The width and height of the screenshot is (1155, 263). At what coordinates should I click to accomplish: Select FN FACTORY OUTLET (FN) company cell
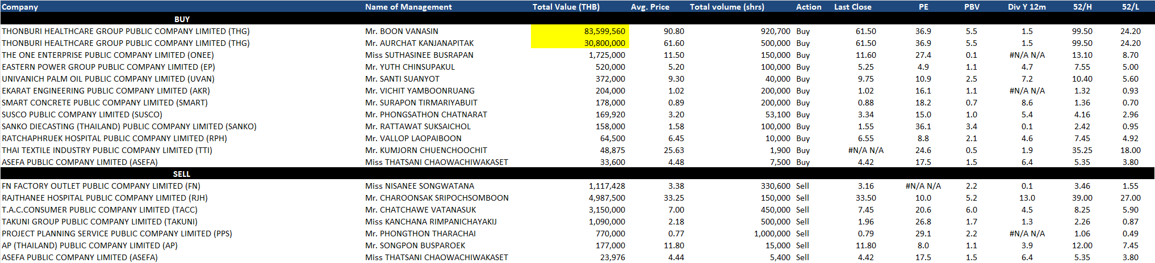101,186
